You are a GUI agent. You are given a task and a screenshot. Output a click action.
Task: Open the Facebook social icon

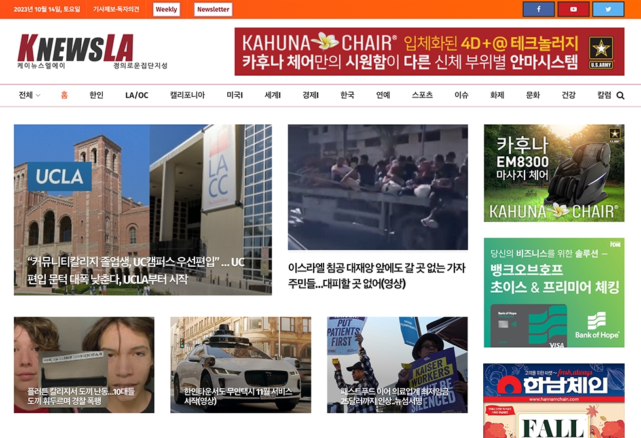(538, 9)
